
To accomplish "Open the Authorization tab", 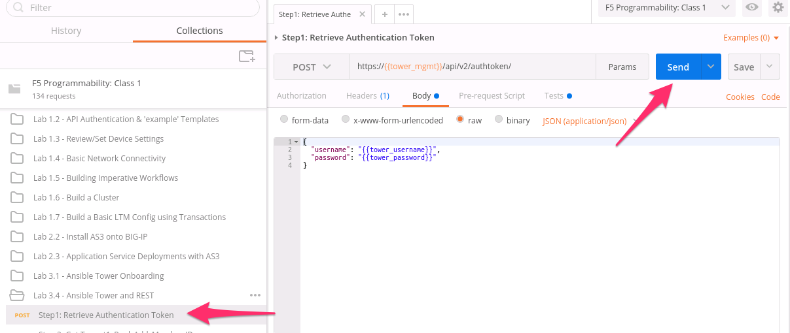I will tap(302, 95).
